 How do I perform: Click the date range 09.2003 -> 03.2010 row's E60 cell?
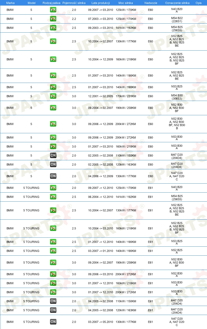click(x=150, y=28)
